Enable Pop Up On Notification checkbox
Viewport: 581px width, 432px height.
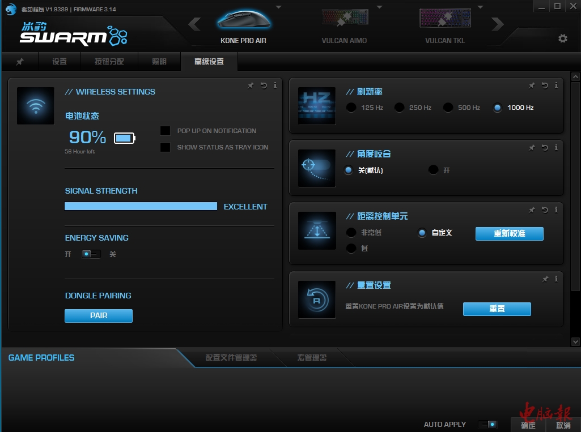click(x=165, y=131)
